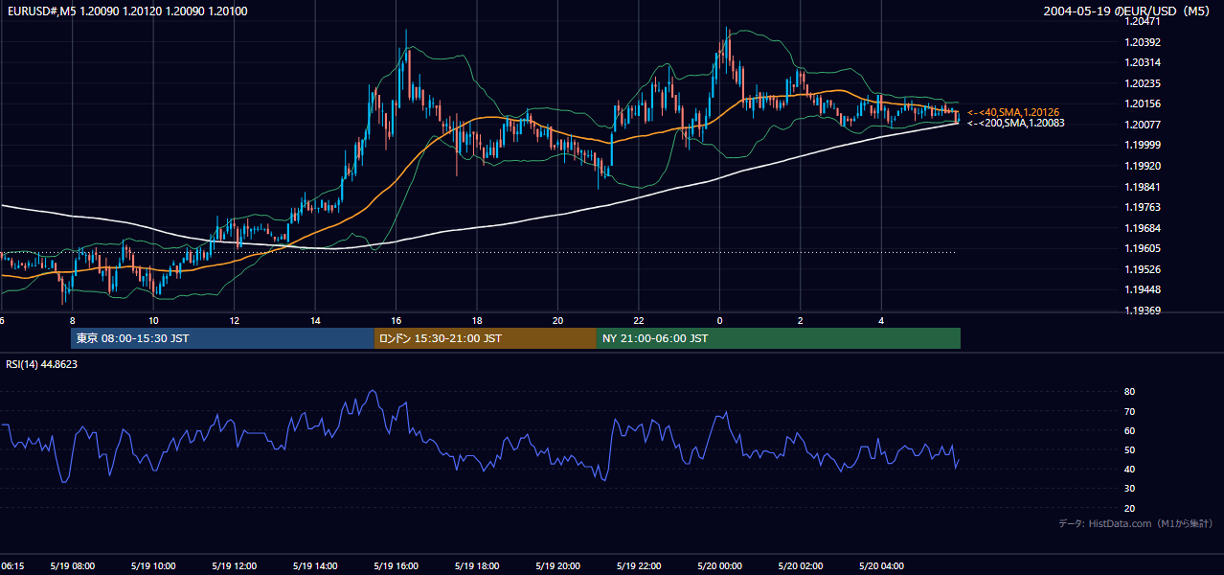
Task: Click the 5/20 04:00 bottom time label
Action: coord(881,566)
